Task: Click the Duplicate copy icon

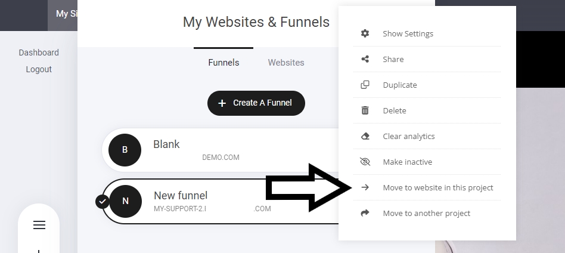Action: (x=365, y=85)
